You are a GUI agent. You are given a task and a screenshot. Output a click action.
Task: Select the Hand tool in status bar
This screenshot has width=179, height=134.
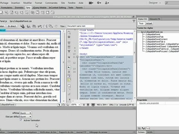(63, 105)
